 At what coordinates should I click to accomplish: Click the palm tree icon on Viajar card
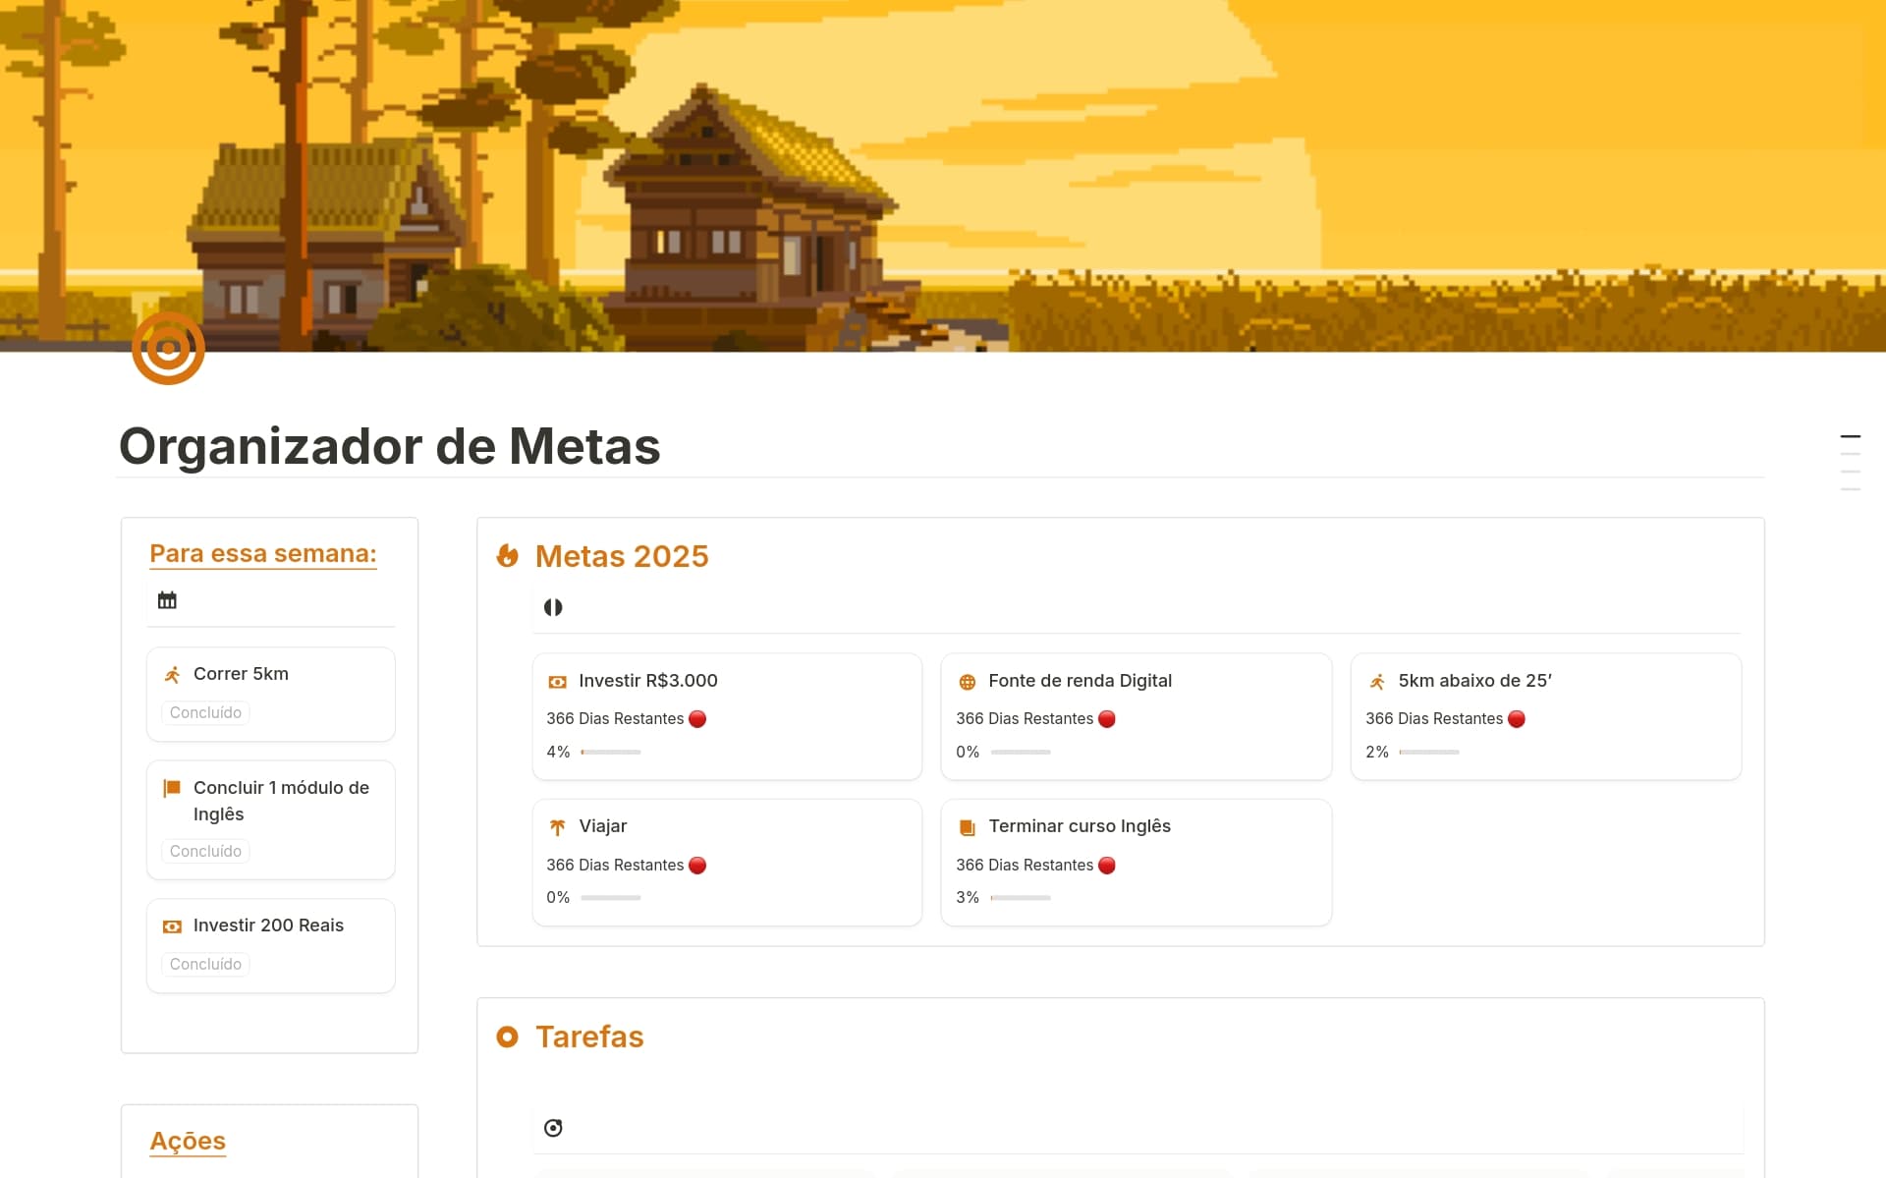[557, 827]
